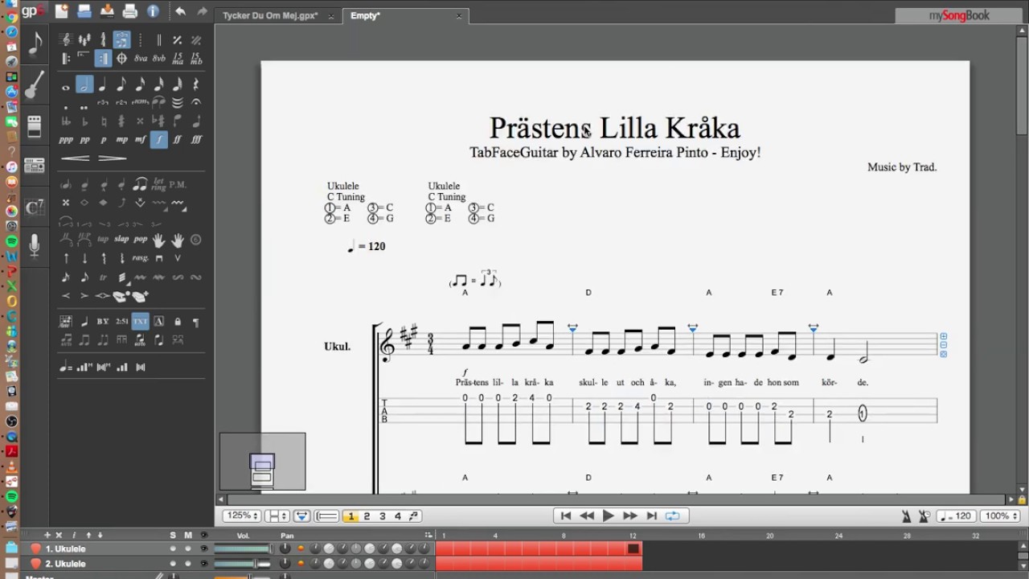Open the page layout view dropdown
The width and height of the screenshot is (1029, 579).
tap(277, 516)
